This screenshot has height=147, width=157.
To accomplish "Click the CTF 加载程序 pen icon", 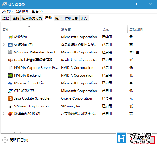I will click(10, 91).
